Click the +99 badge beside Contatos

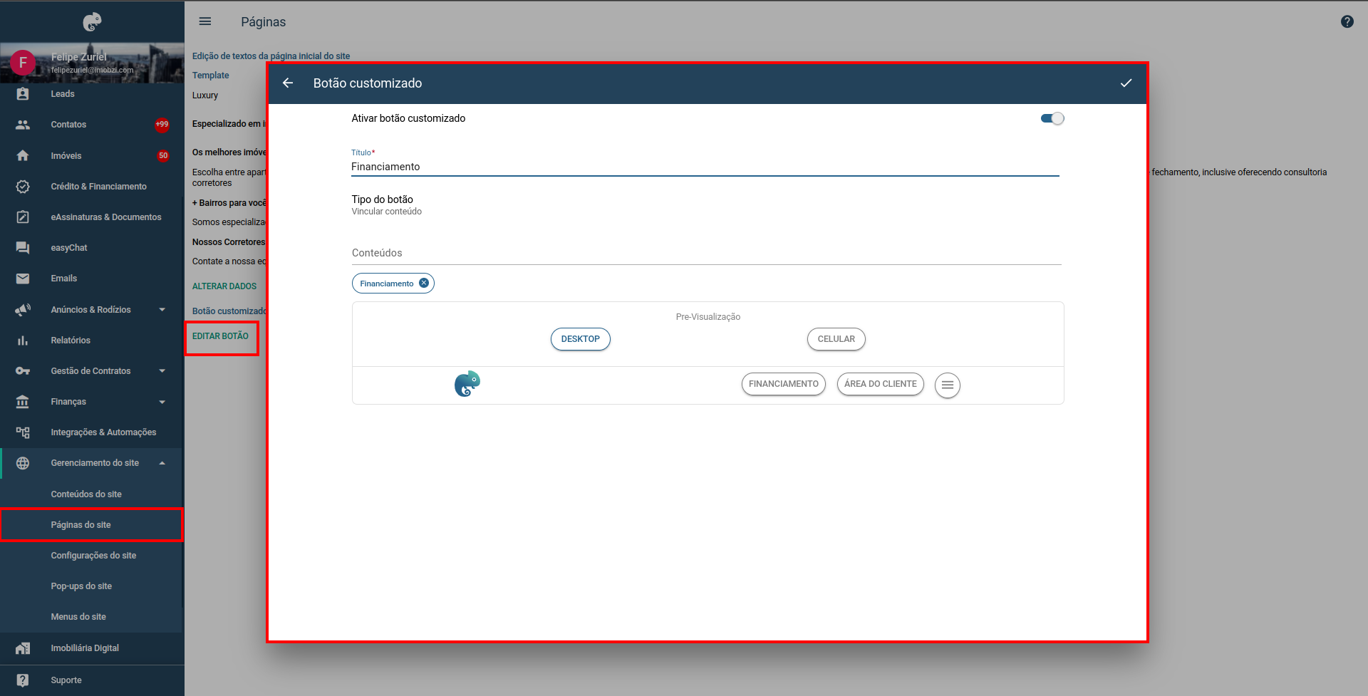click(x=162, y=125)
